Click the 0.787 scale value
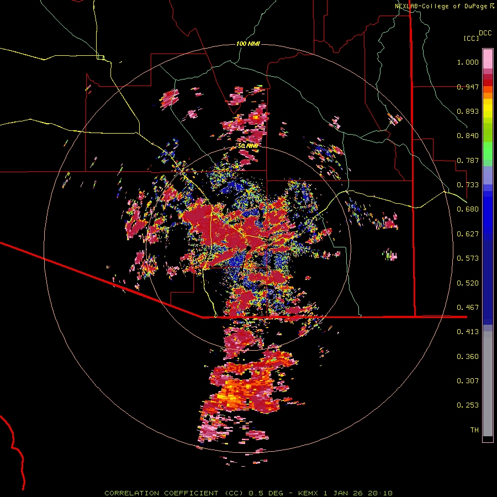 468,160
